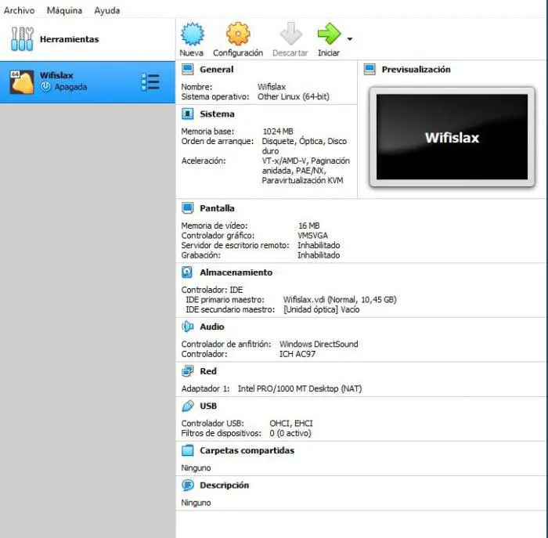Click the Wifislax OS icon
Viewport: 548px width, 538px height.
(22, 82)
